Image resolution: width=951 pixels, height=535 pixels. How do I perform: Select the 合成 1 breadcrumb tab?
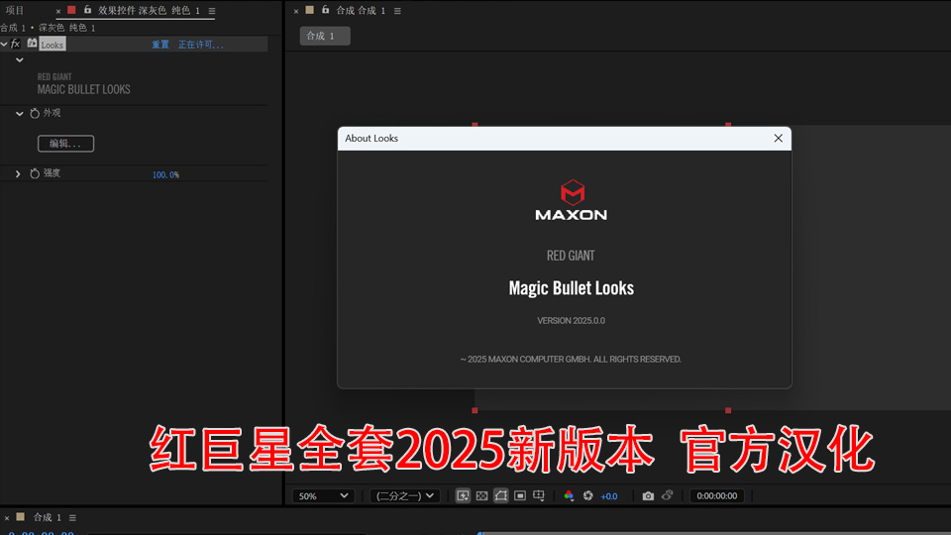(x=325, y=36)
